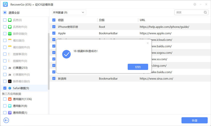Toggle the 標題 header checkbox
Screen dimensions: 211x126
(x=54, y=20)
